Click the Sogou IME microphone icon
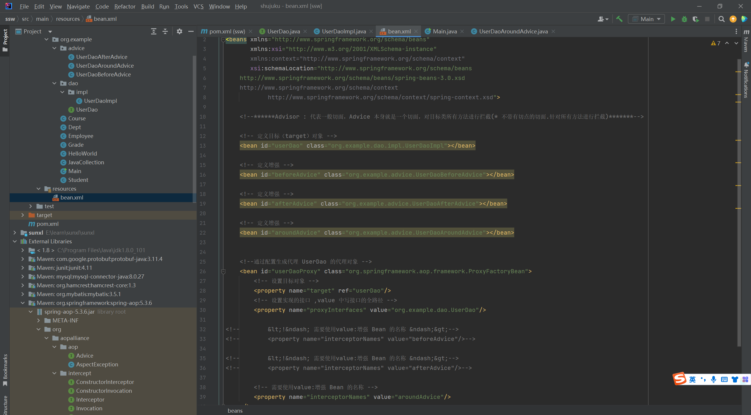Viewport: 751px width, 415px height. click(x=713, y=379)
